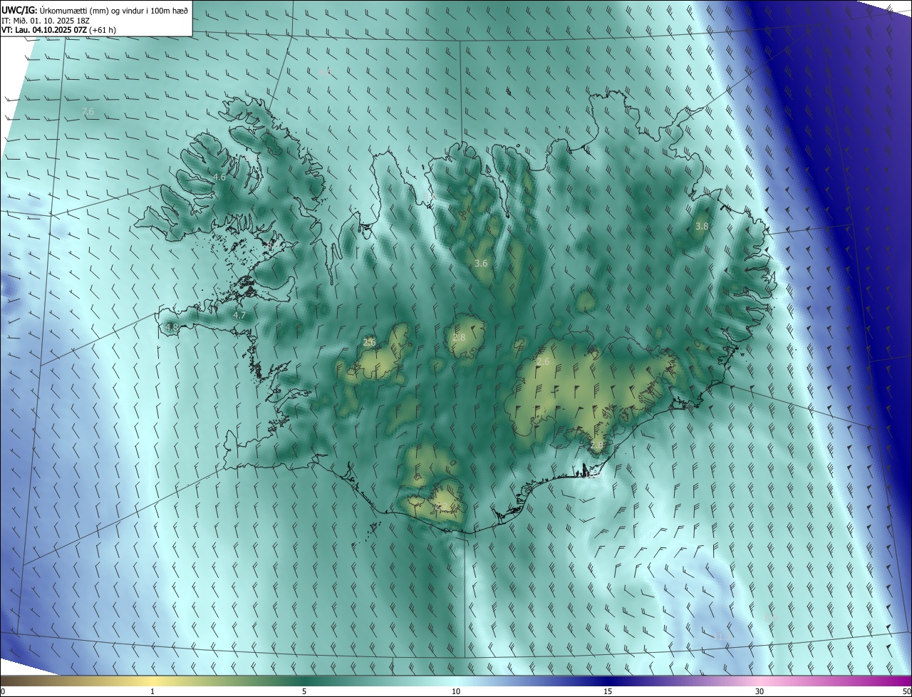Click the '50' tick on the color scale
This screenshot has height=697, width=912.
(906, 691)
